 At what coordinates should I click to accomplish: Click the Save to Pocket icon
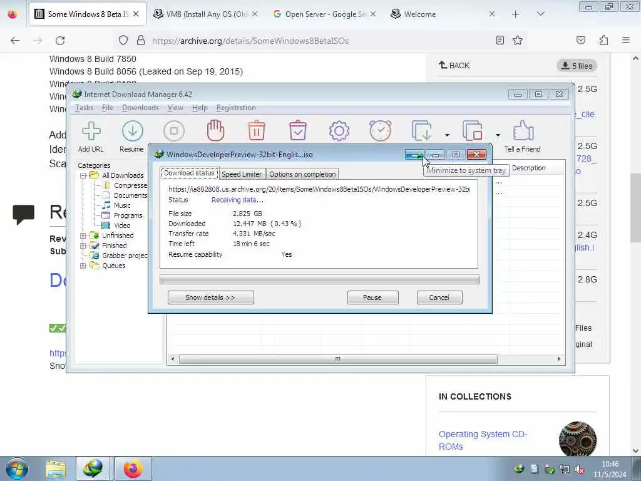click(x=580, y=40)
